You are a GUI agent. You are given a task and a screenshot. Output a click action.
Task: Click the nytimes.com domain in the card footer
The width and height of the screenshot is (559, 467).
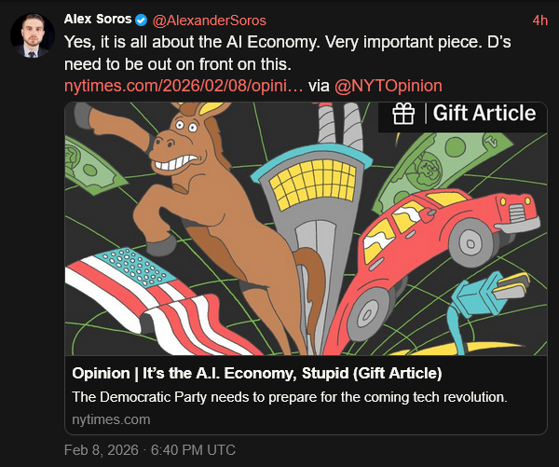(111, 419)
